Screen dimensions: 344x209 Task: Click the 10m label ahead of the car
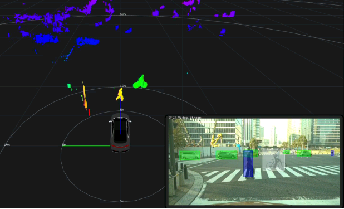123,86
